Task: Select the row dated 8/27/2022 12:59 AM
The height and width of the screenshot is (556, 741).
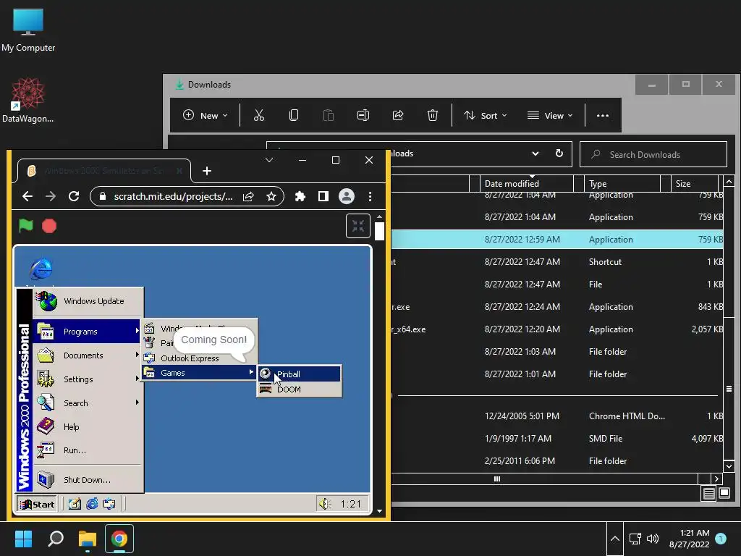Action: click(x=556, y=239)
